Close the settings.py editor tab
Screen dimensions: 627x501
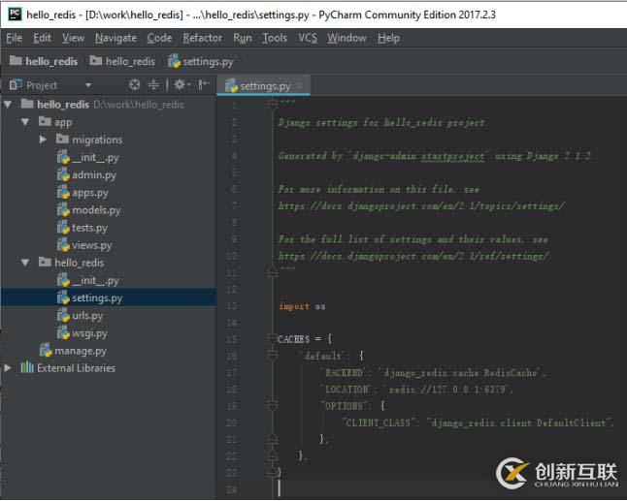(300, 85)
